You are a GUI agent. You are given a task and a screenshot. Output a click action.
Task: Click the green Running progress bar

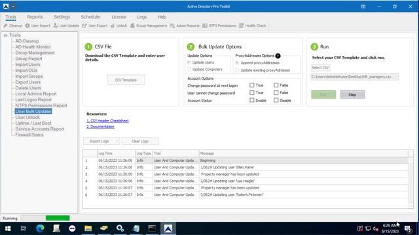[x=58, y=218]
